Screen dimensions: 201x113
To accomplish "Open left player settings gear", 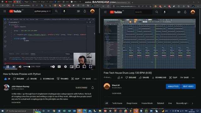I will point(65,67).
